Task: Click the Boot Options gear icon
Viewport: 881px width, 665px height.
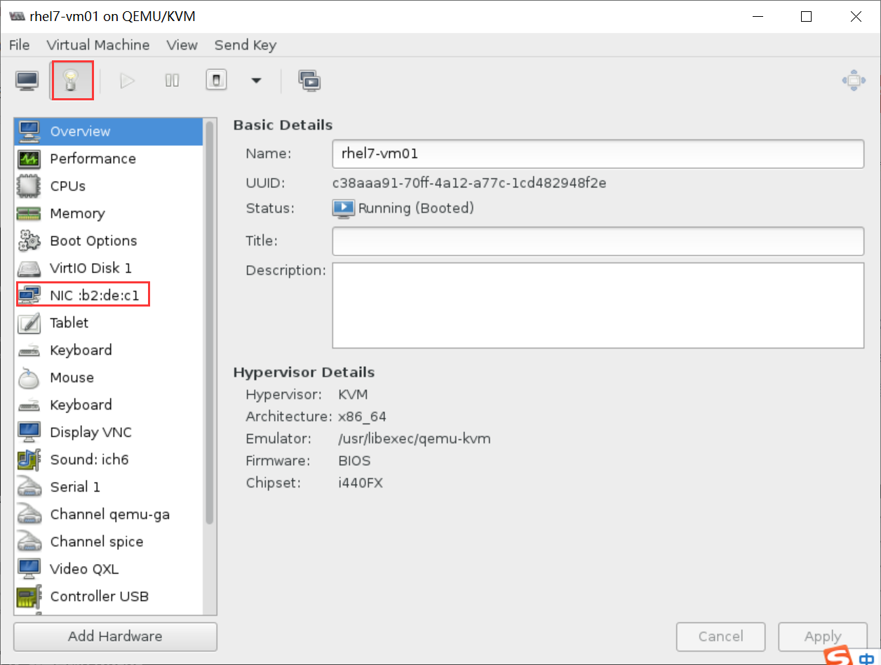Action: pos(29,241)
